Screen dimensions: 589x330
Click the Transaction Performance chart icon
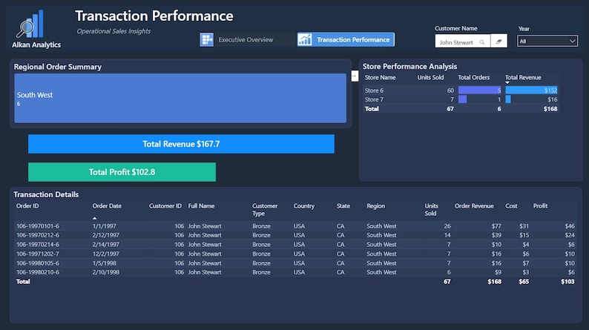click(x=305, y=39)
